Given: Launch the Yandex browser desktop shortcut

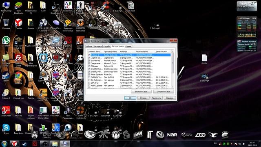Looking at the screenshot, I should tap(18, 24).
